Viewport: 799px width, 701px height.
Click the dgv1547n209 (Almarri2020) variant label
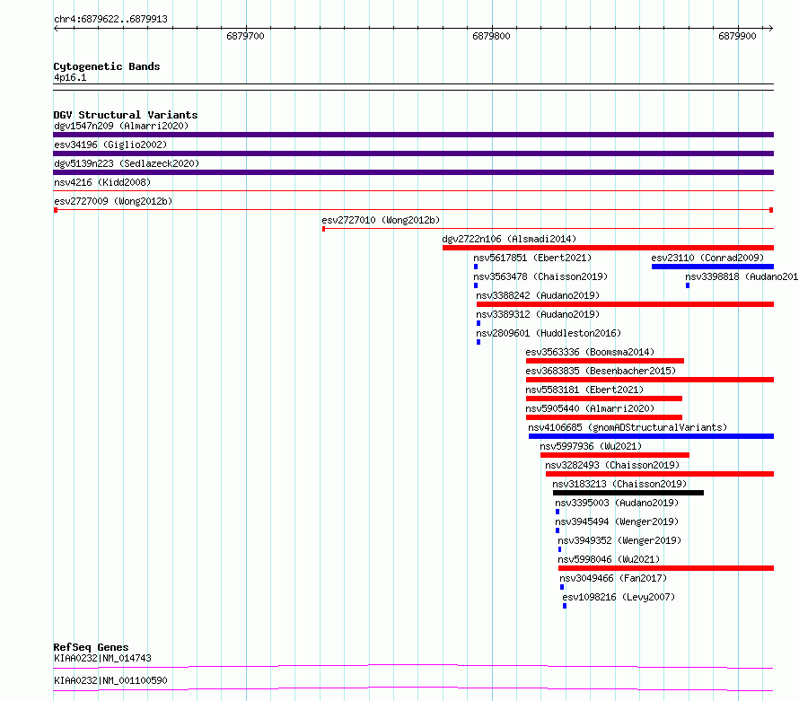[x=121, y=126]
